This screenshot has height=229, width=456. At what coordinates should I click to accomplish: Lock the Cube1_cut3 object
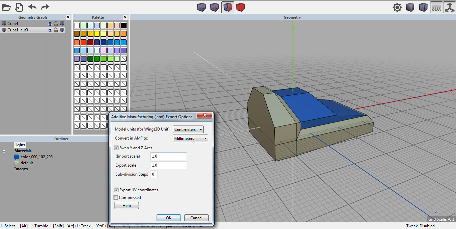tap(56, 30)
